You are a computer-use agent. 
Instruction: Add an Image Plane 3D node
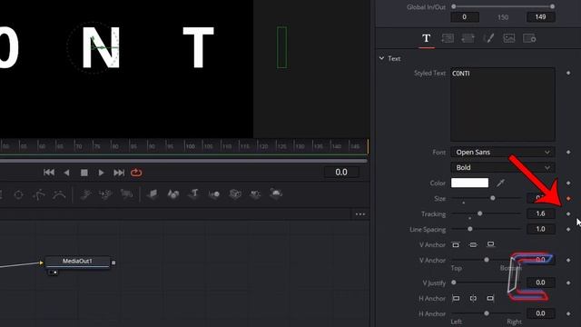click(153, 193)
